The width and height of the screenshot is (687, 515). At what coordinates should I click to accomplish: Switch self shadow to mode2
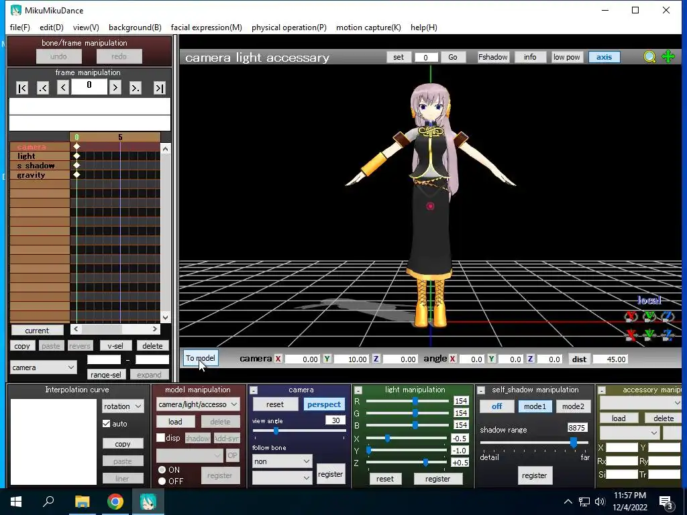click(573, 406)
